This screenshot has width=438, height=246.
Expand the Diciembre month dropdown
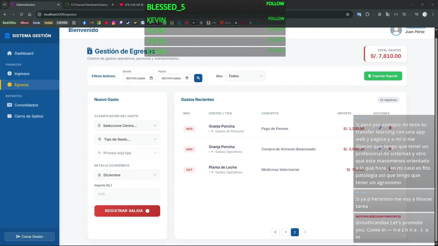(127, 175)
